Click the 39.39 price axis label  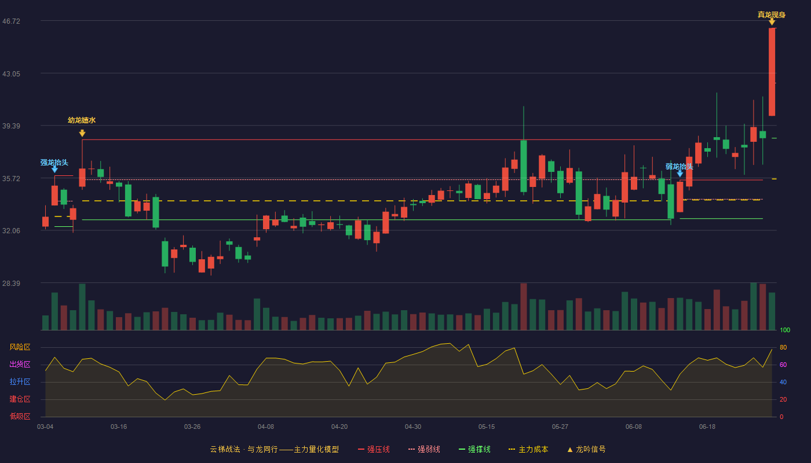(x=11, y=126)
